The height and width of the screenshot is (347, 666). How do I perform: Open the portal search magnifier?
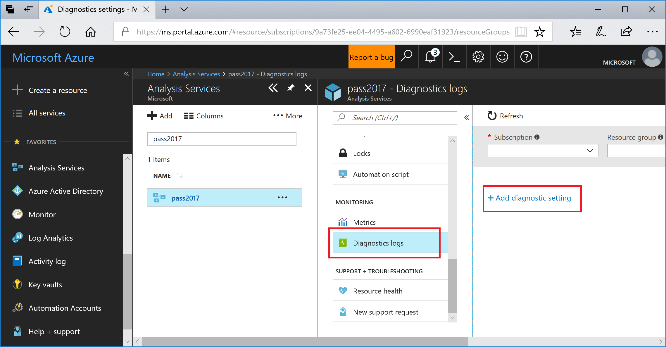[x=406, y=57]
